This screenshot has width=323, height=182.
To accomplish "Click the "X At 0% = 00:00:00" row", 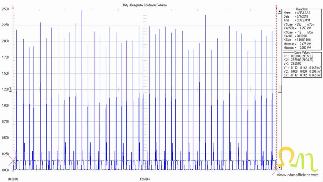I will [295, 36].
